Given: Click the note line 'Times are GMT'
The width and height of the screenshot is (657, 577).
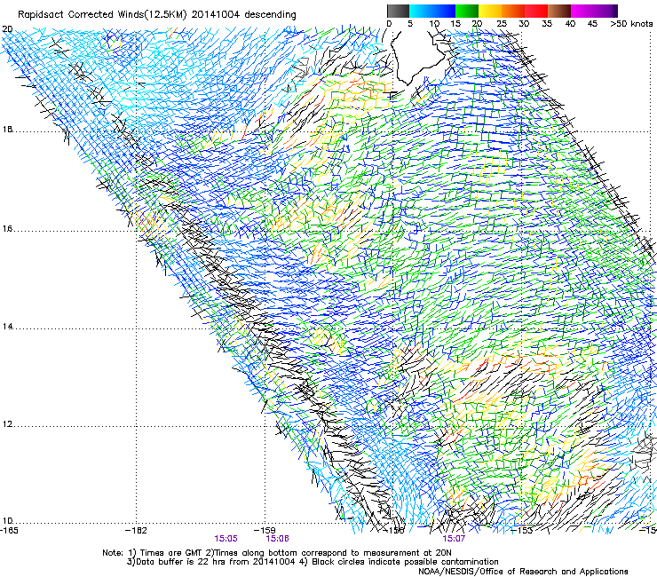Looking at the screenshot, I should 171,553.
